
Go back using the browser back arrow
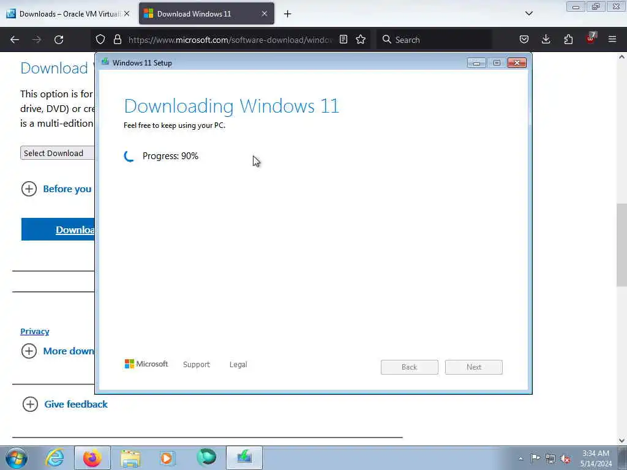[x=15, y=40]
